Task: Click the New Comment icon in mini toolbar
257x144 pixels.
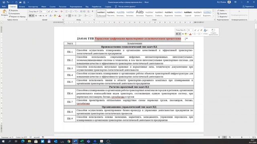Action: click(213, 32)
